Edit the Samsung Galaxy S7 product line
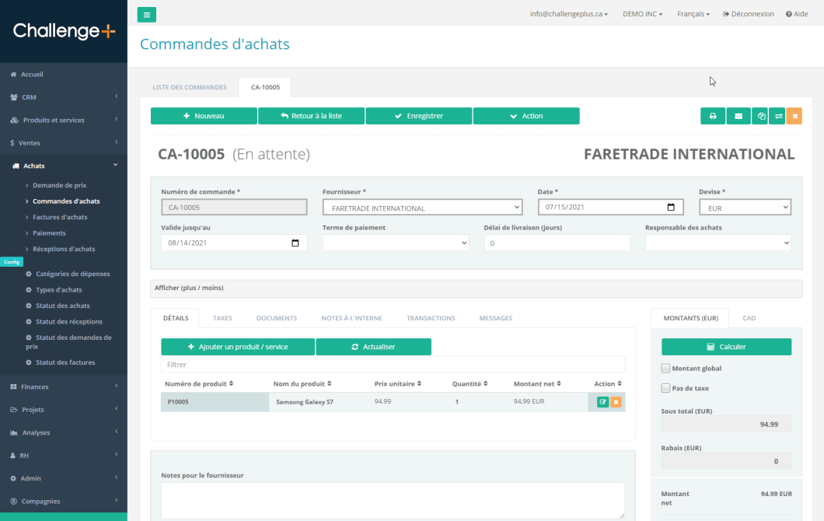 602,402
